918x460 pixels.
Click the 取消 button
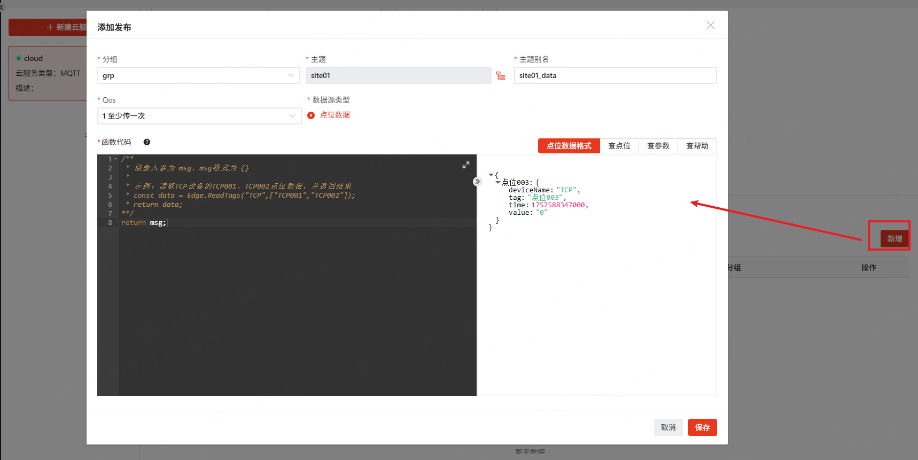(x=668, y=427)
